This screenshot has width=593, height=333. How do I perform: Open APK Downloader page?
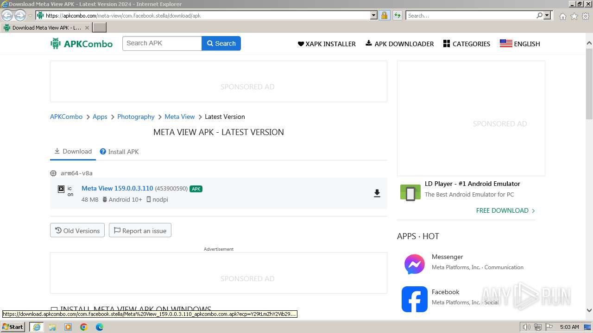[x=400, y=44]
